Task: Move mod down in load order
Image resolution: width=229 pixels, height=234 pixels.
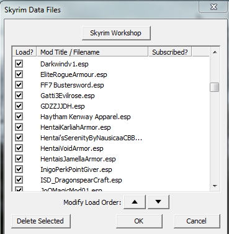Action: [x=158, y=202]
